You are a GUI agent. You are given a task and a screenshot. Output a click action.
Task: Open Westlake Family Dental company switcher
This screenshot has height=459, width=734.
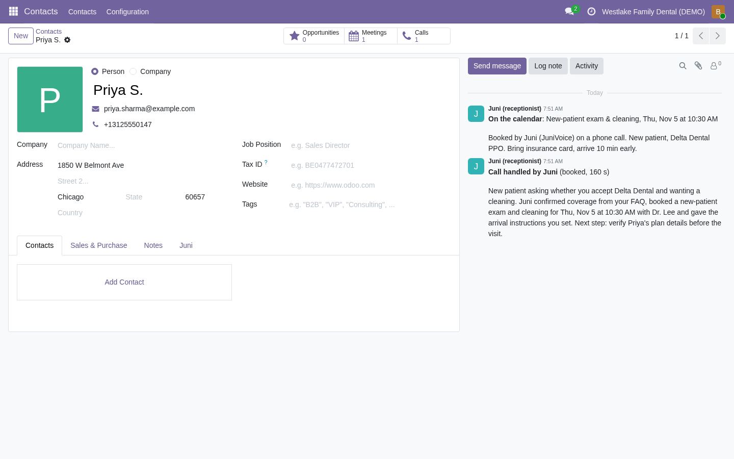(653, 11)
